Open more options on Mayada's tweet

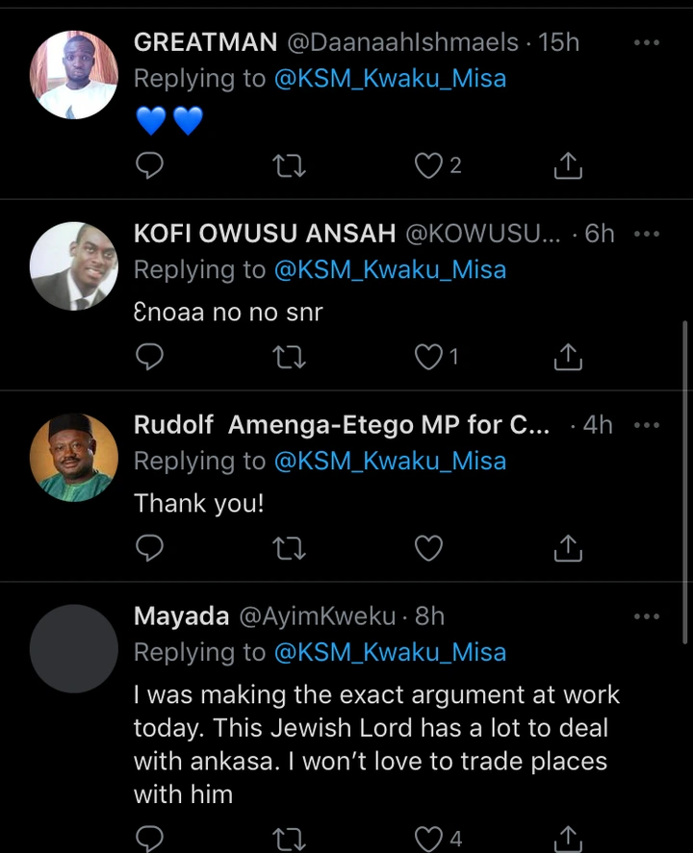tap(648, 616)
